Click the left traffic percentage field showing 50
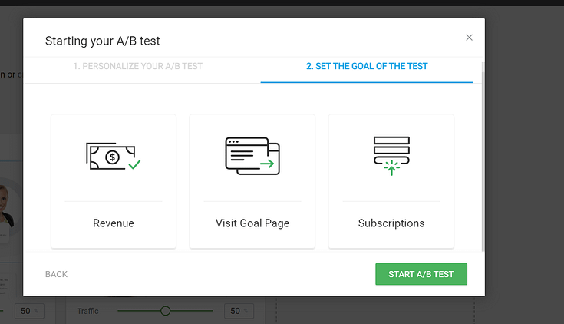This screenshot has width=564, height=324. 29,311
